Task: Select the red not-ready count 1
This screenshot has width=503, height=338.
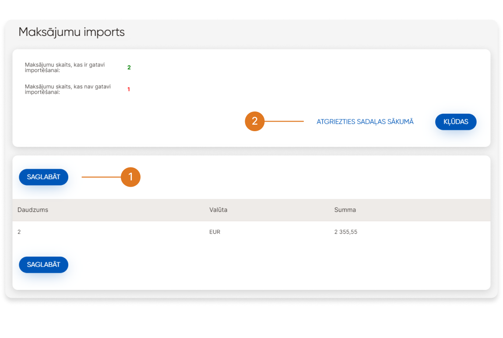Action: point(129,90)
